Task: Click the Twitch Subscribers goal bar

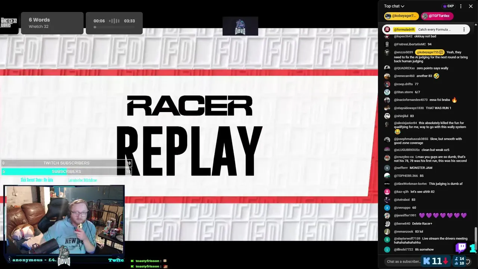Action: [x=66, y=163]
